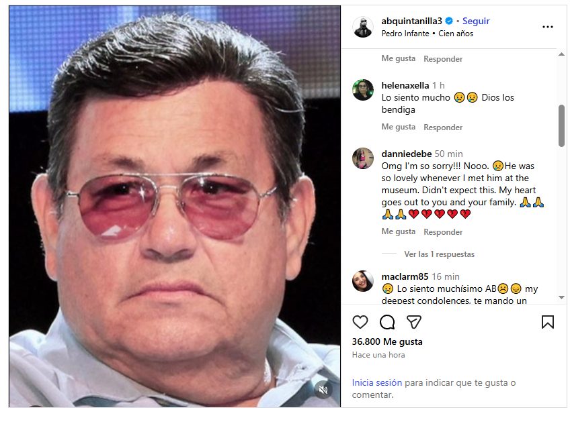
Task: Click the Inicia sesión link
Action: tap(377, 382)
